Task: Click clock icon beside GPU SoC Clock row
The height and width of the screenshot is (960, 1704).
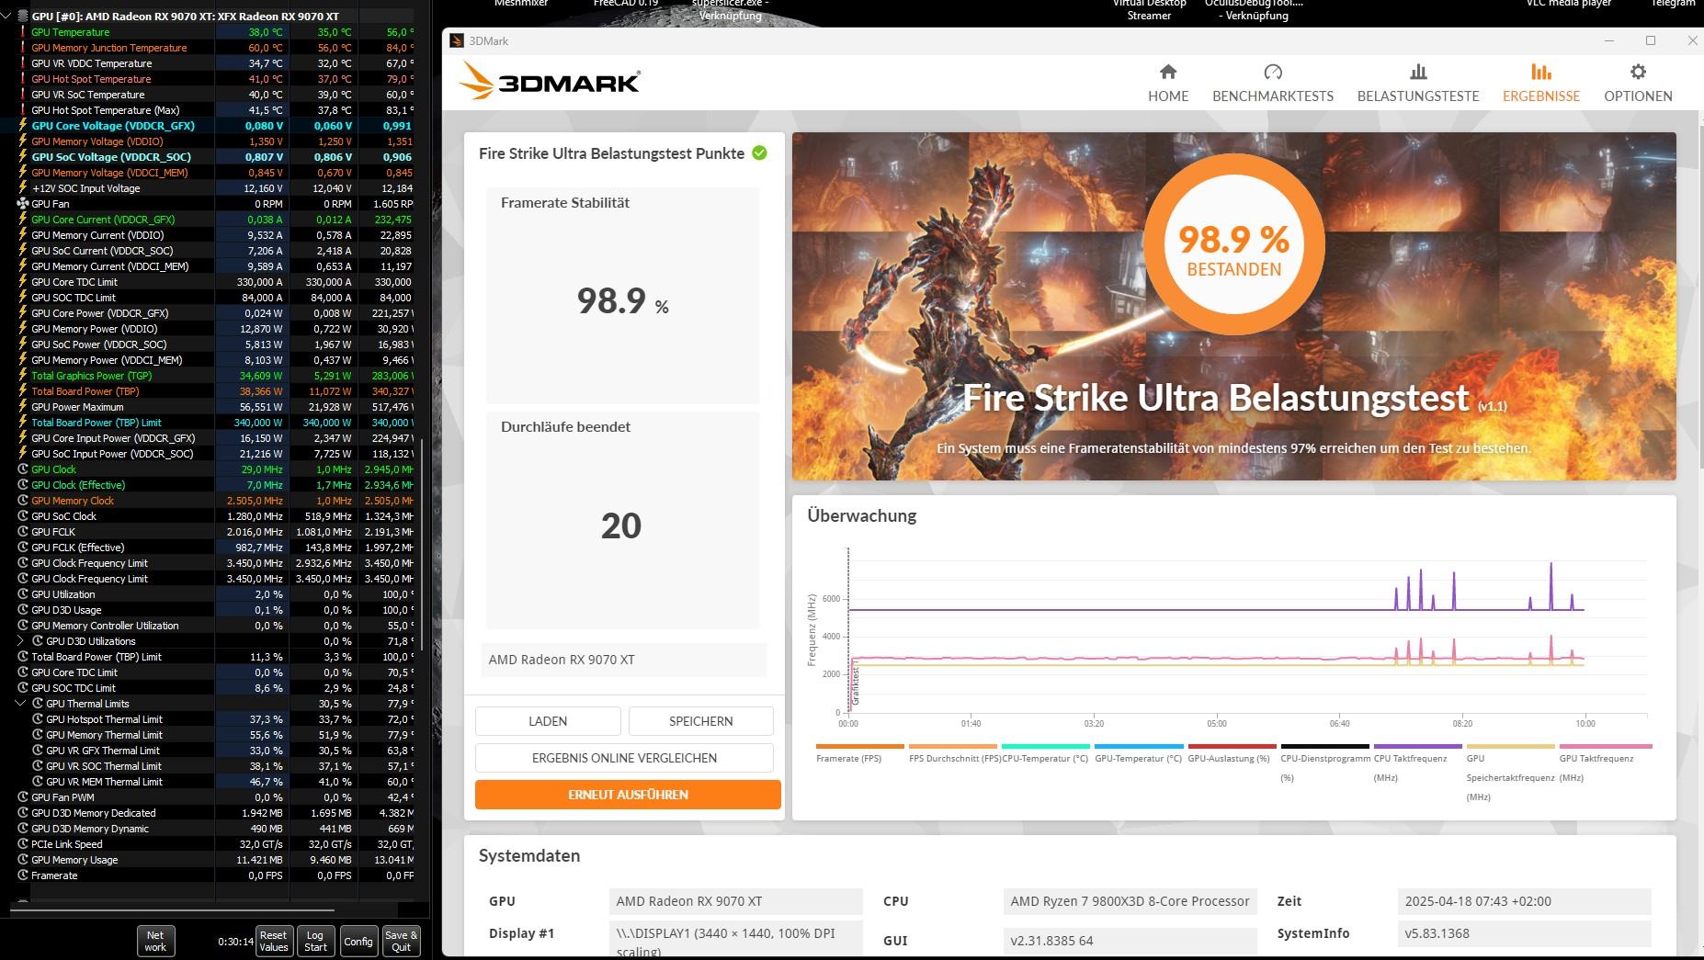Action: pos(23,516)
